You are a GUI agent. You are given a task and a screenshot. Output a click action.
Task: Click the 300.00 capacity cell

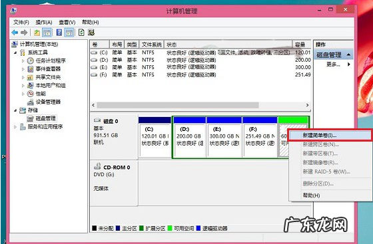[x=302, y=67]
